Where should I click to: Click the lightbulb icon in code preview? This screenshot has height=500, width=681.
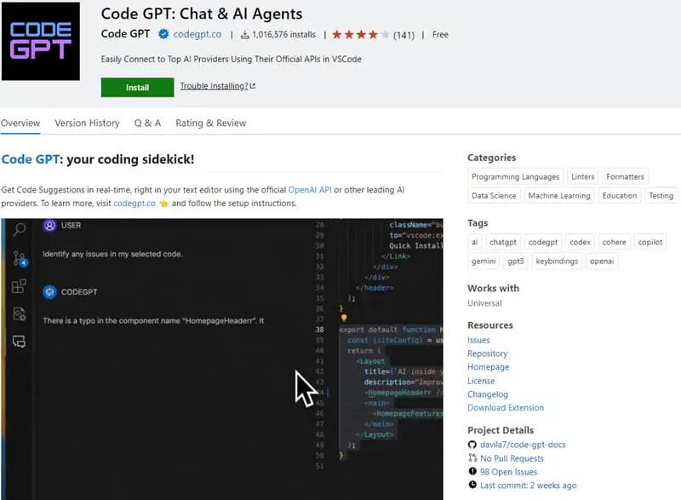click(345, 317)
